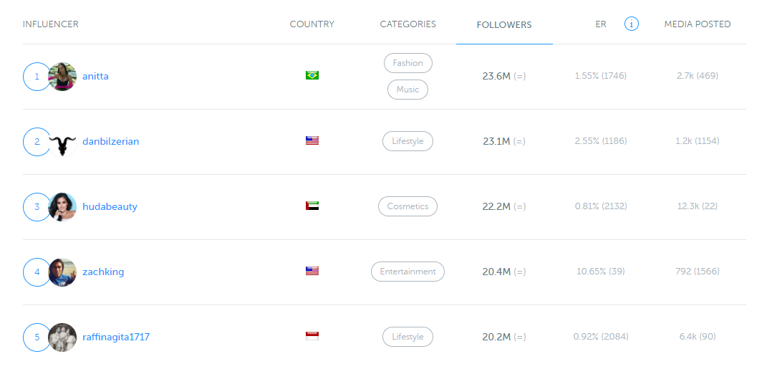Image resolution: width=767 pixels, height=369 pixels.
Task: Click the rank 4 circle badge
Action: pyautogui.click(x=37, y=272)
